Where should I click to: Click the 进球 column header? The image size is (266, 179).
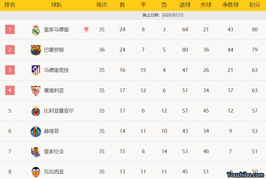185,5
